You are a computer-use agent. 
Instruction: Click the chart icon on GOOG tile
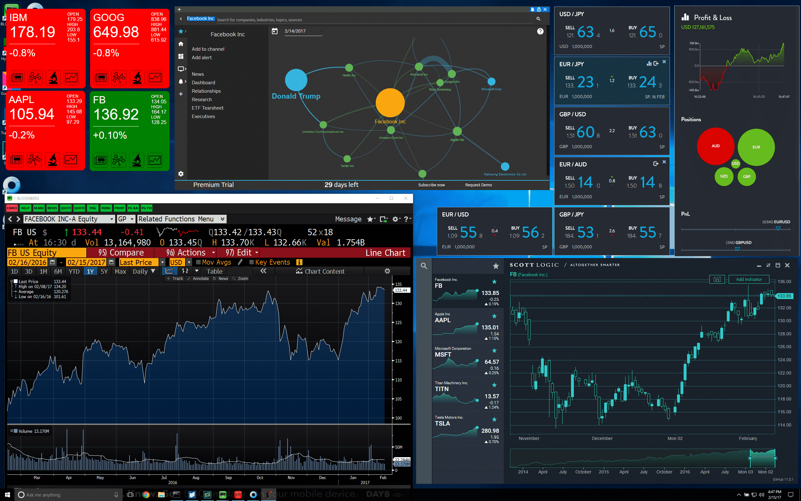155,78
